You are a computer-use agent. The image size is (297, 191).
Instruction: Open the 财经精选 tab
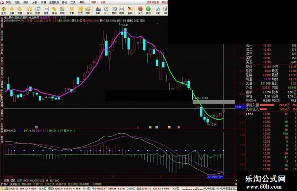27,184
